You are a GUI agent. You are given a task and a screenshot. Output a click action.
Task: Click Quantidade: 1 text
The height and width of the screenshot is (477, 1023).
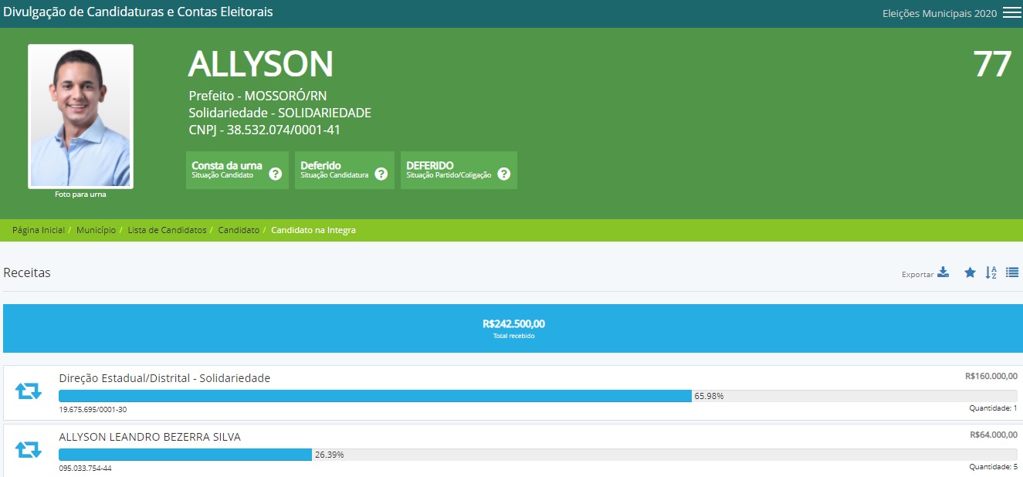[x=994, y=408]
